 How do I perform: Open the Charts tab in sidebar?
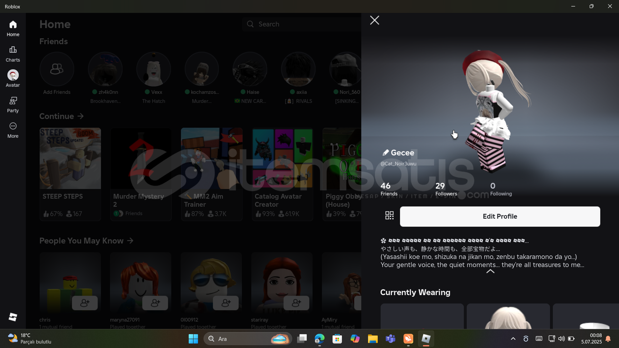13,54
